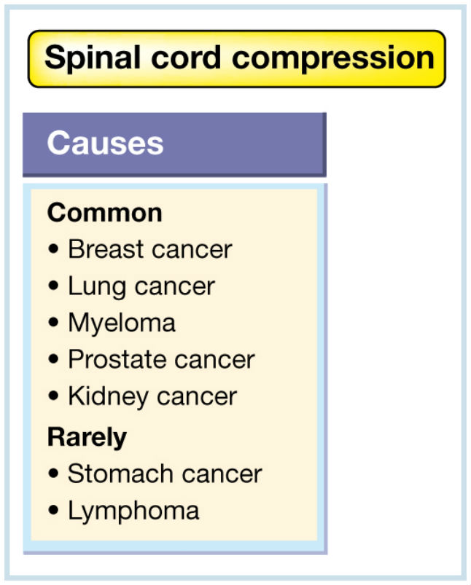Click the word compression in the title
This screenshot has height=585, width=471.
[x=333, y=60]
